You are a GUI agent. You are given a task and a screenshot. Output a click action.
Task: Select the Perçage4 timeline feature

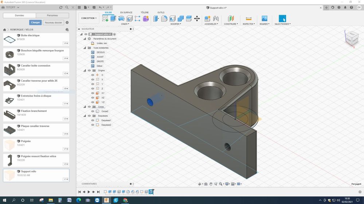tap(151, 192)
